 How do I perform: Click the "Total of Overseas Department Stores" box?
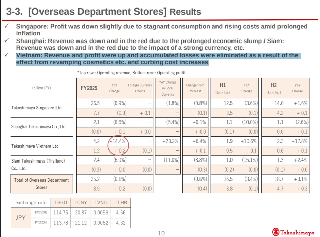pos(42,184)
